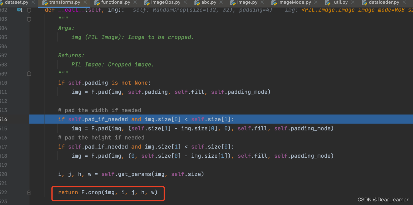Close the transforms.py editor tab
This screenshot has height=205, width=413.
pyautogui.click(x=85, y=2)
